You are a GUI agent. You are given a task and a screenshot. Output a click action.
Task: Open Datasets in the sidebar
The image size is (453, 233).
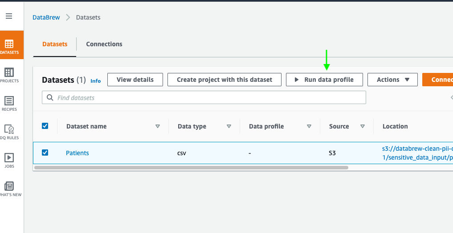click(x=9, y=47)
